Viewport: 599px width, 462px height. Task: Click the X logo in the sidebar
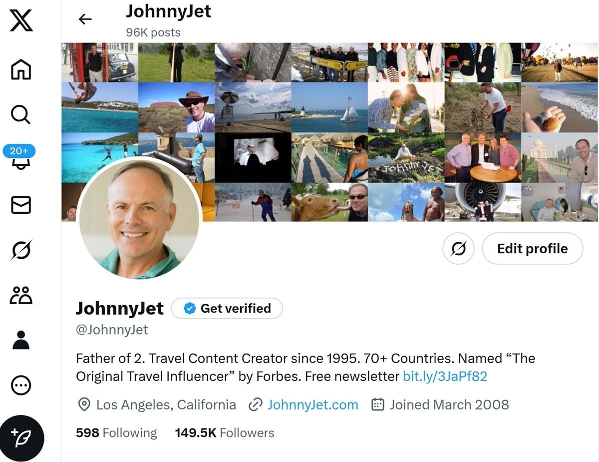coord(21,21)
